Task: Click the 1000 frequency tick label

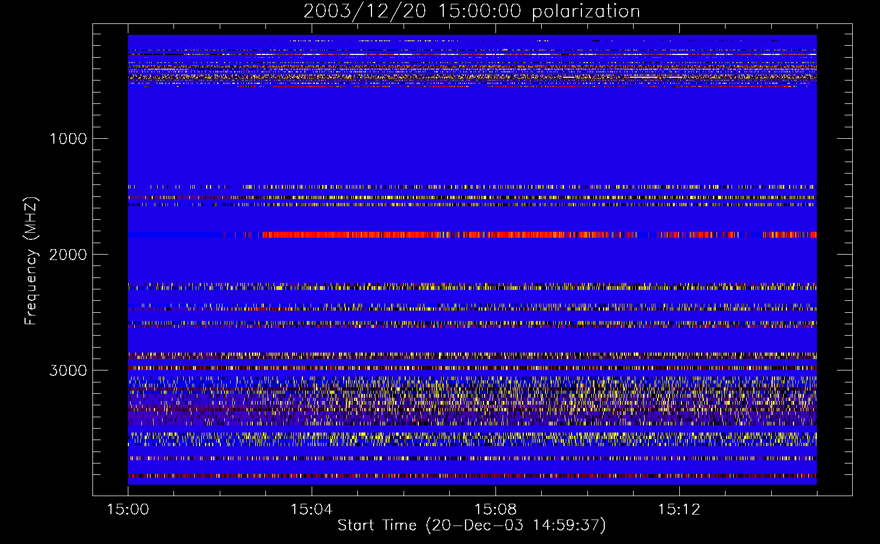Action: tap(69, 139)
